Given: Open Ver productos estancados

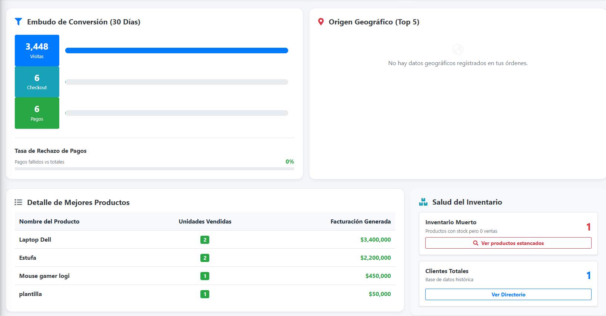Looking at the screenshot, I should (508, 243).
